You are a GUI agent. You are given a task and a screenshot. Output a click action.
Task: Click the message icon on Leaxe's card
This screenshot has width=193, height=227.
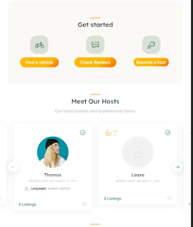pyautogui.click(x=170, y=198)
